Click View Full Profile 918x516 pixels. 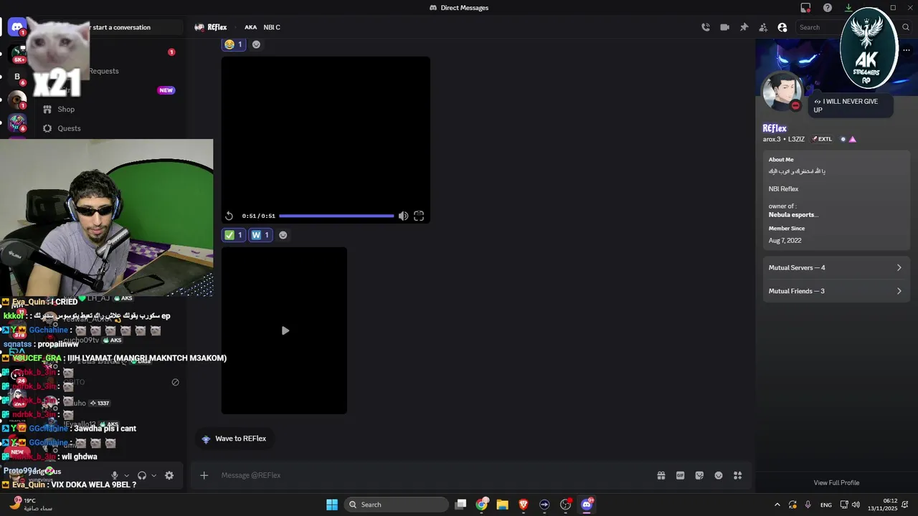[x=836, y=483]
